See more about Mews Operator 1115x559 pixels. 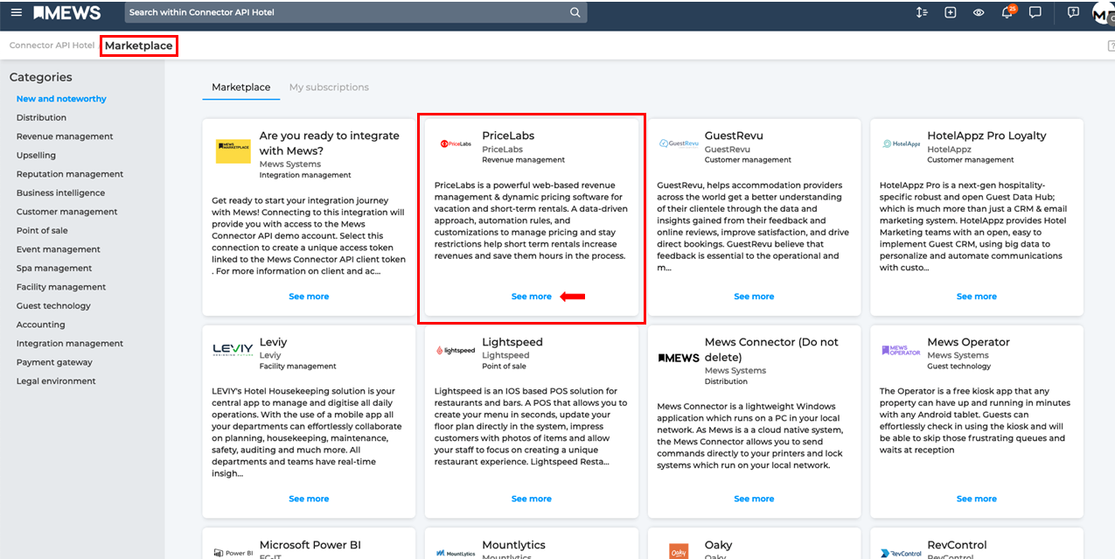pos(977,499)
